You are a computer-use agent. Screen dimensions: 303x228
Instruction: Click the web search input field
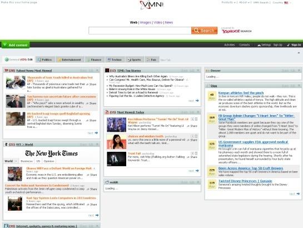point(140,31)
